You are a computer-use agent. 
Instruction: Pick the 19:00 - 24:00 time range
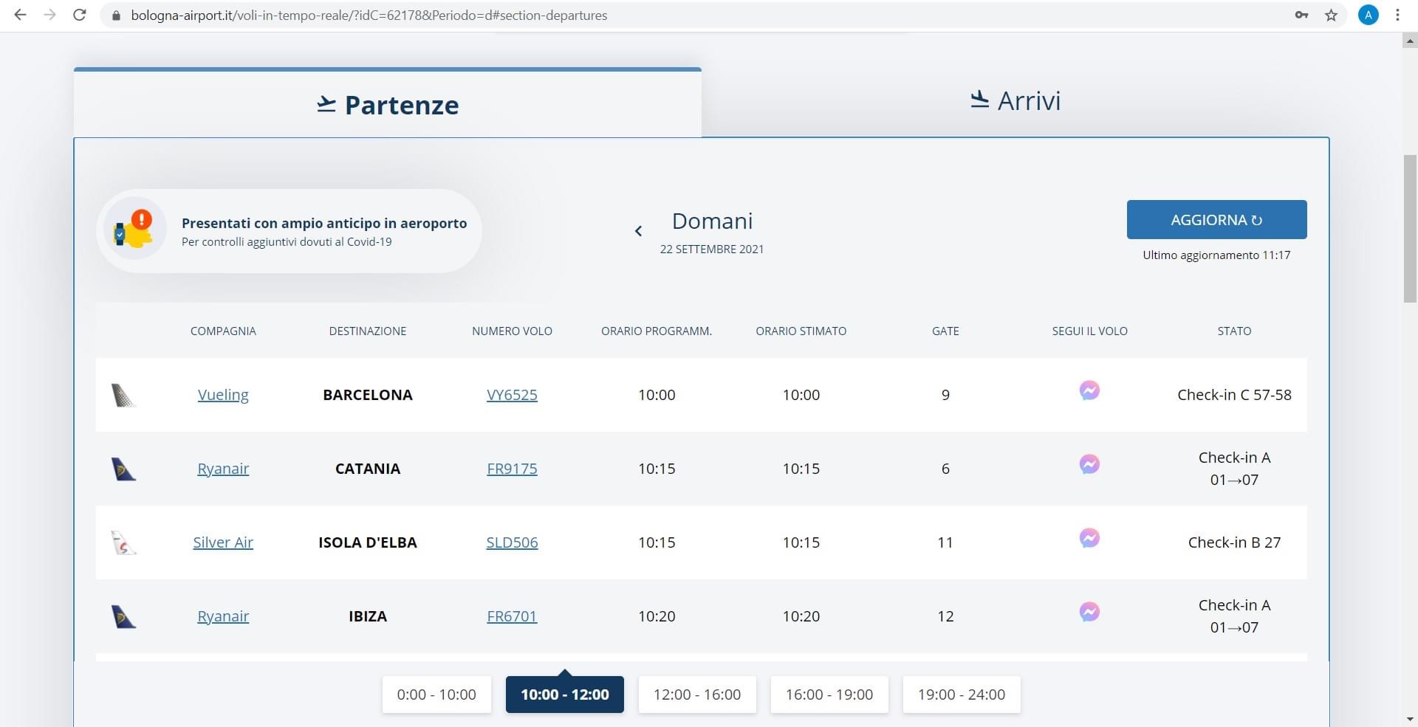point(961,695)
